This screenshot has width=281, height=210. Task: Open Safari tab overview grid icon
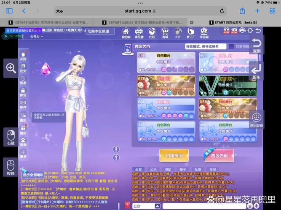point(273,11)
